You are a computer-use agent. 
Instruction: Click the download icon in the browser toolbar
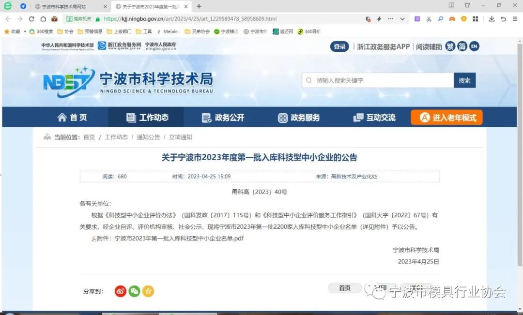pos(492,19)
